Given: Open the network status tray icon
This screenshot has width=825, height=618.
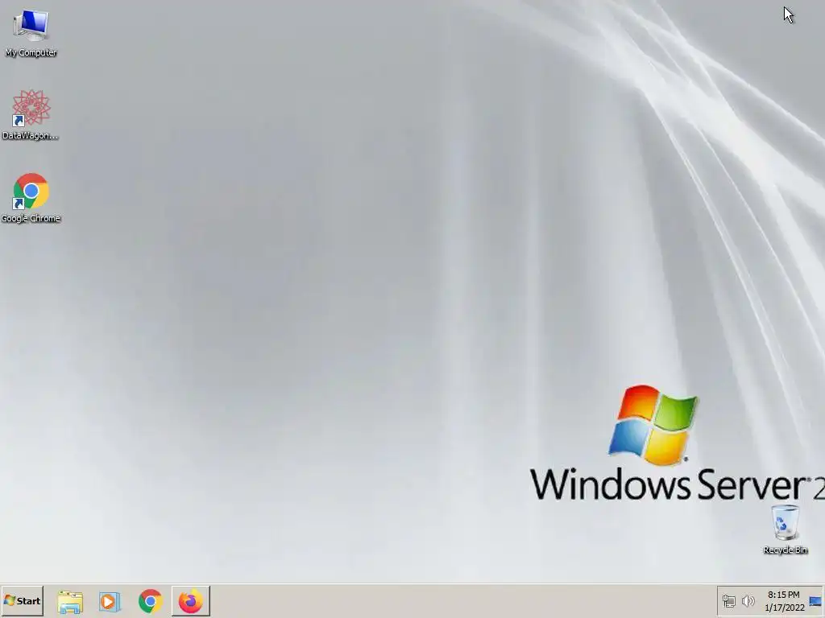Looking at the screenshot, I should click(728, 600).
